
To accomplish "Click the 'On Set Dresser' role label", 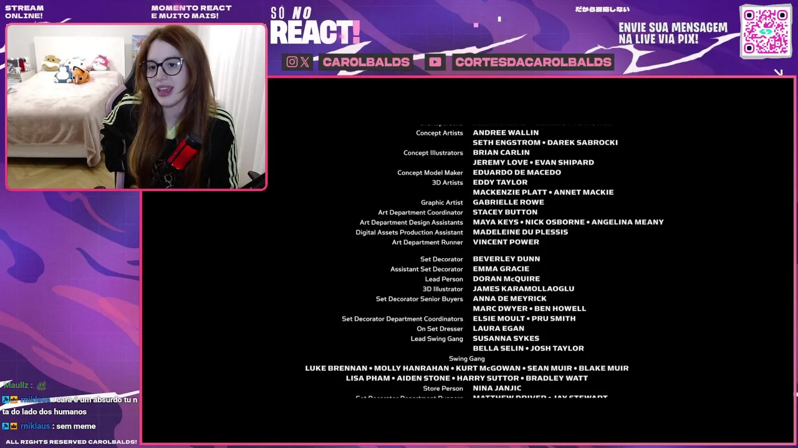I will click(x=440, y=329).
